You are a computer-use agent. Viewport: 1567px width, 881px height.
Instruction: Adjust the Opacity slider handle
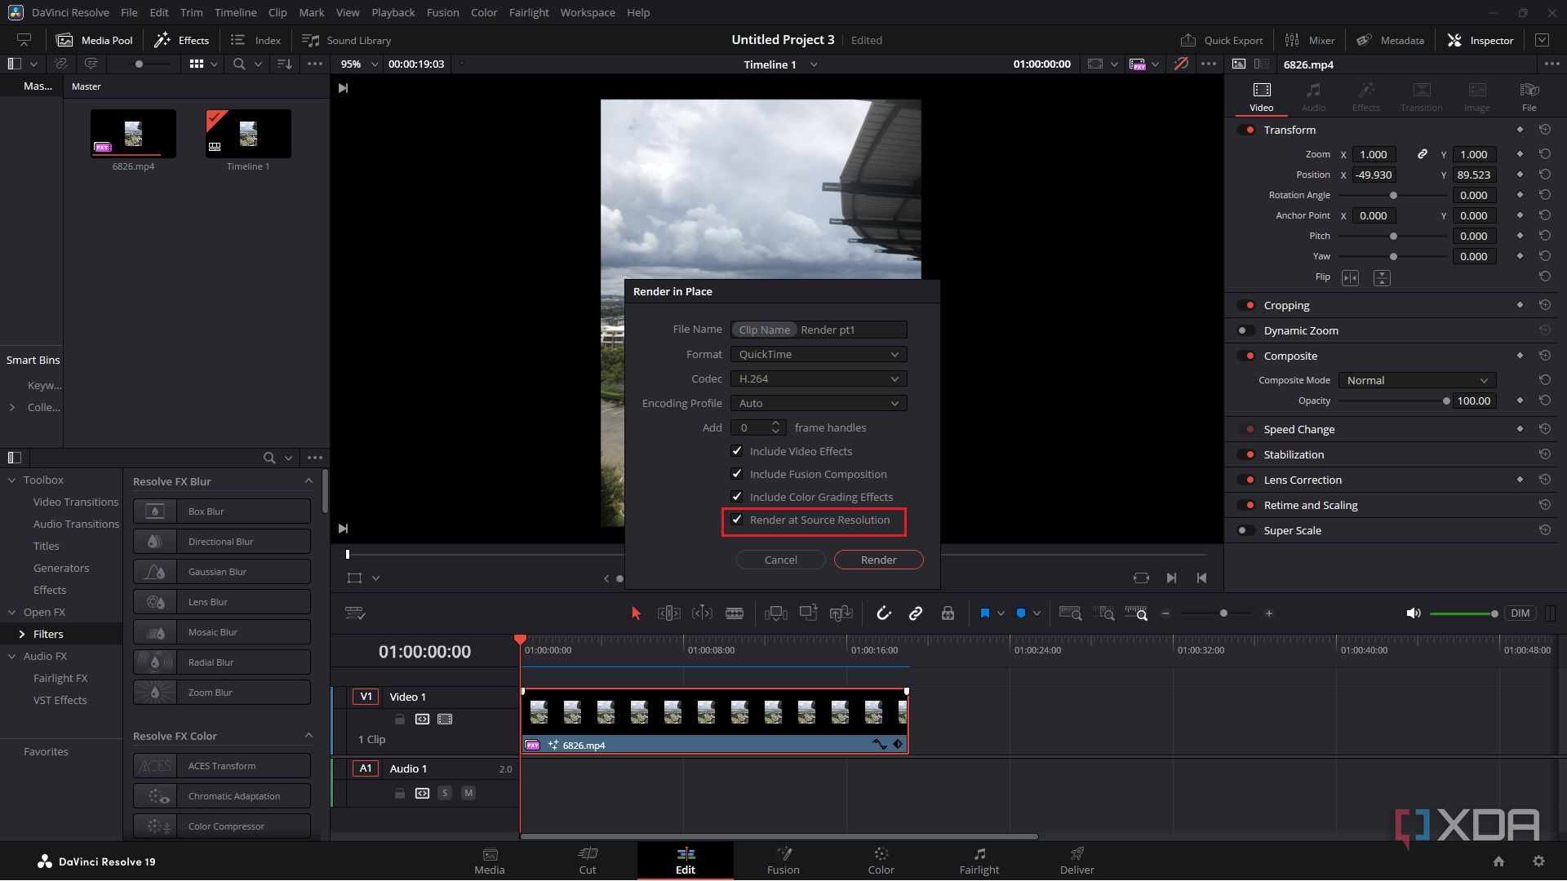[x=1446, y=401]
